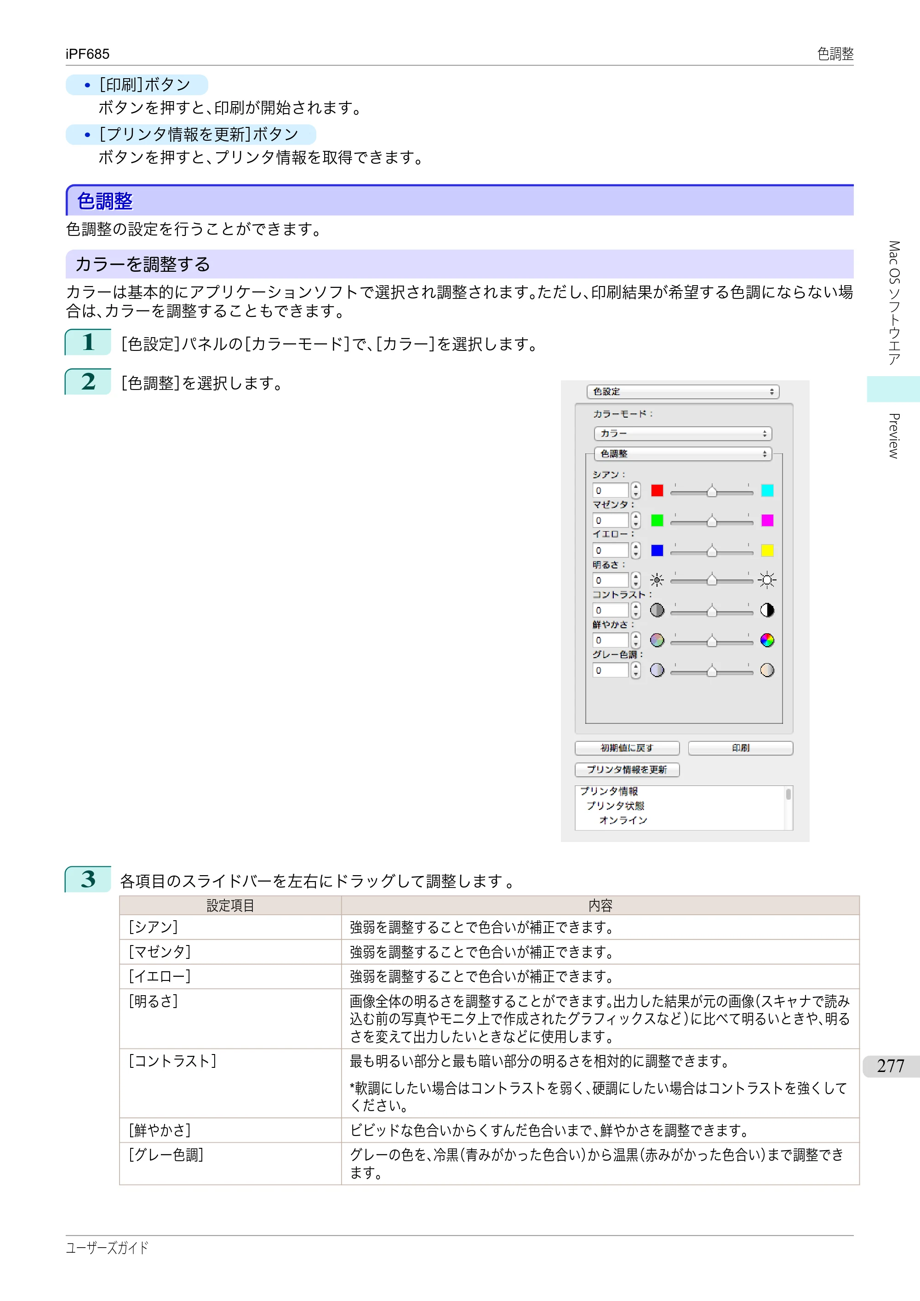Click the large bright sun icon for brightness
Viewport: 920px width, 1301px height.
click(x=767, y=580)
